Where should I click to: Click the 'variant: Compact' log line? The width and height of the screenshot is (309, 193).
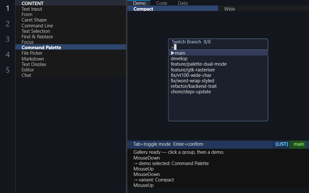[154, 180]
